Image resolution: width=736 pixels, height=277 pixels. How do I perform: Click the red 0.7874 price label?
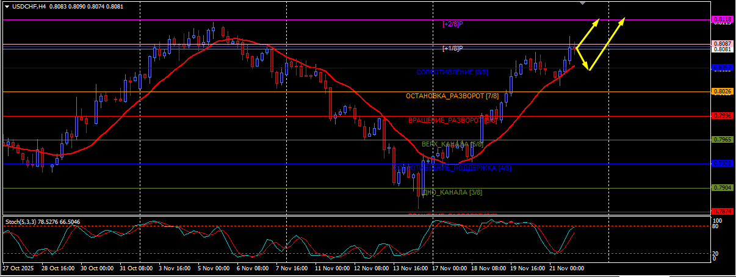tap(723, 212)
